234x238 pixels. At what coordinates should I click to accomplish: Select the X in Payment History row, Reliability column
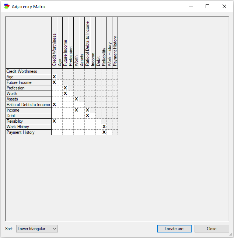pos(104,132)
